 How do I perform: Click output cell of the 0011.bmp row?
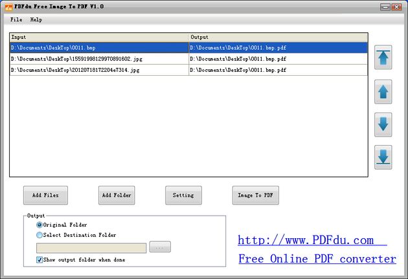(x=278, y=48)
